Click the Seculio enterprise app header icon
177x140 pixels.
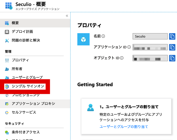tap(9, 6)
